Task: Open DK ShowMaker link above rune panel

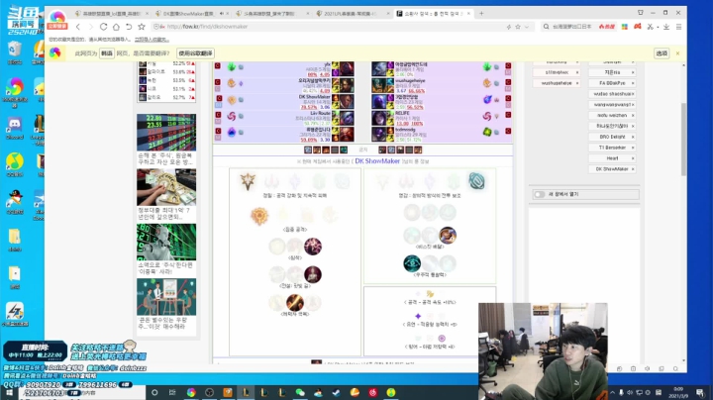Action: point(377,161)
